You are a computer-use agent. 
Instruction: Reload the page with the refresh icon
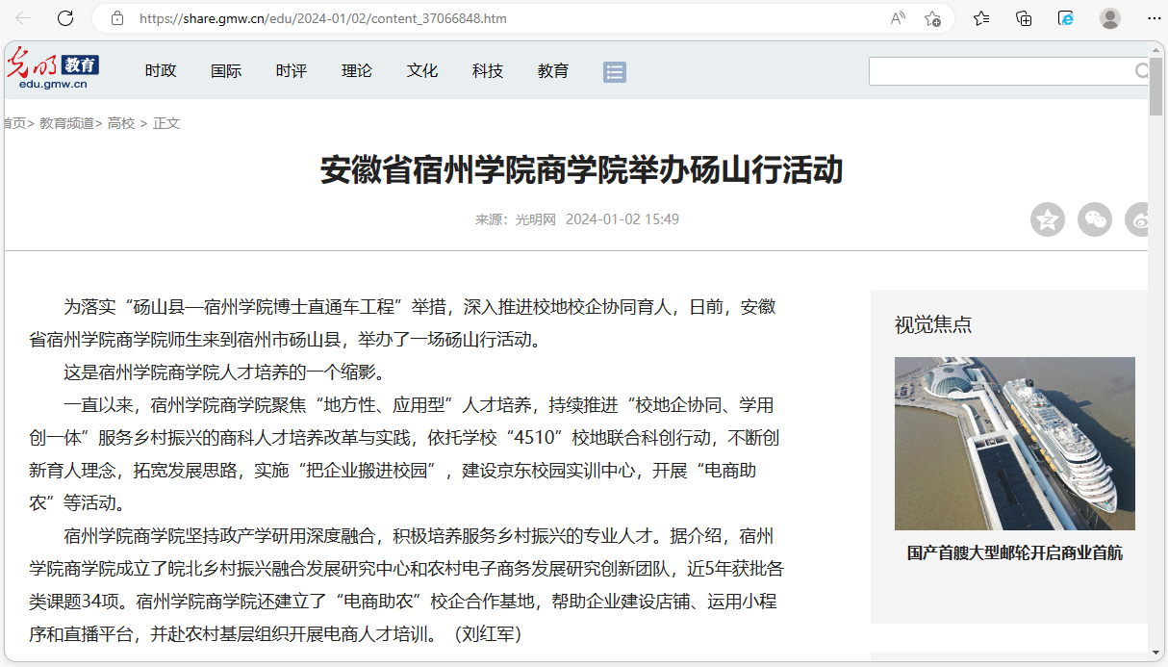tap(65, 18)
